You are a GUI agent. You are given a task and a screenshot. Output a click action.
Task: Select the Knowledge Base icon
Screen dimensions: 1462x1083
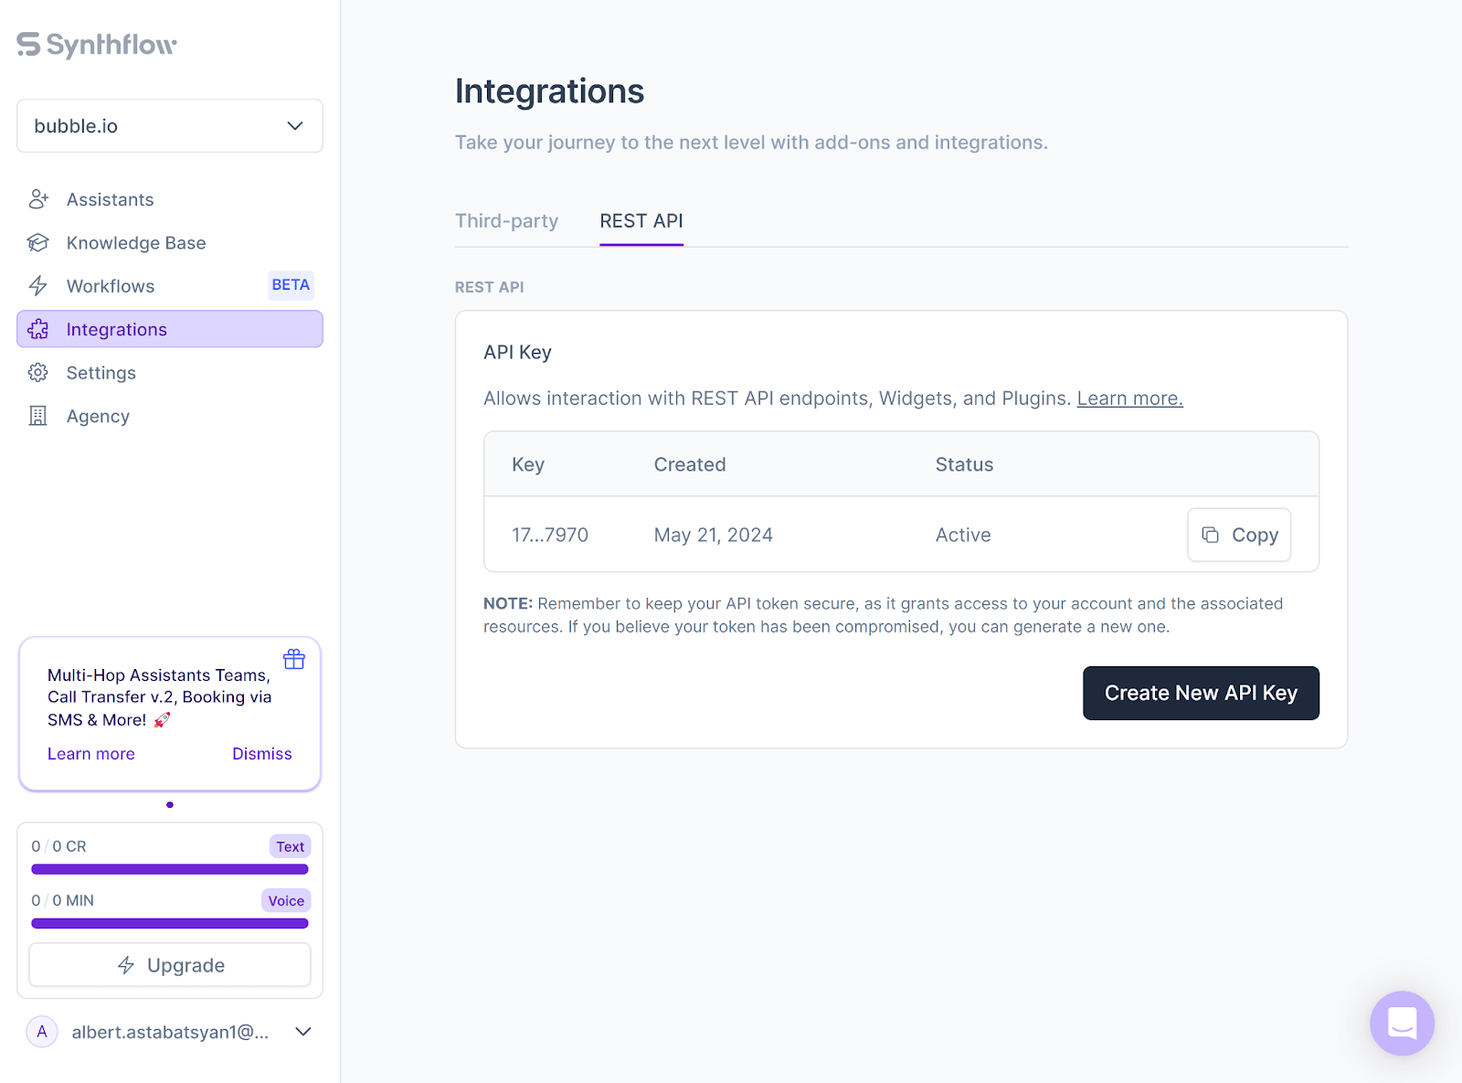click(37, 242)
